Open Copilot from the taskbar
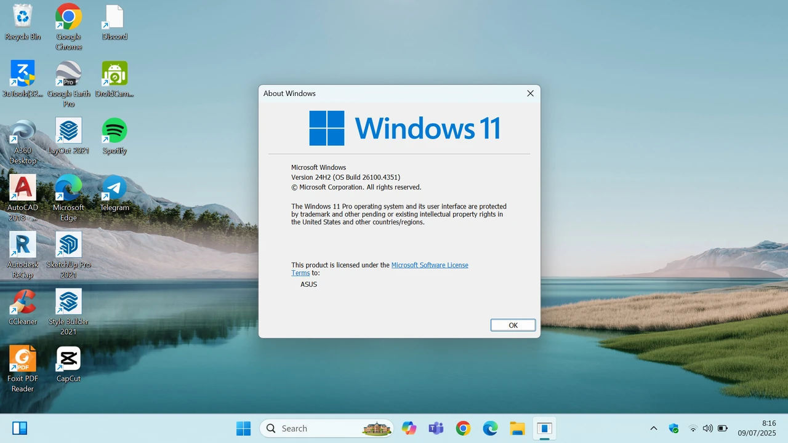The height and width of the screenshot is (443, 788). pyautogui.click(x=409, y=428)
